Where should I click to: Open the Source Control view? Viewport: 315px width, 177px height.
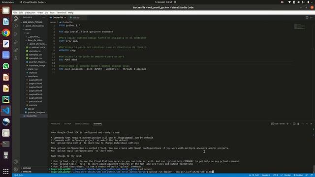coord(16,34)
